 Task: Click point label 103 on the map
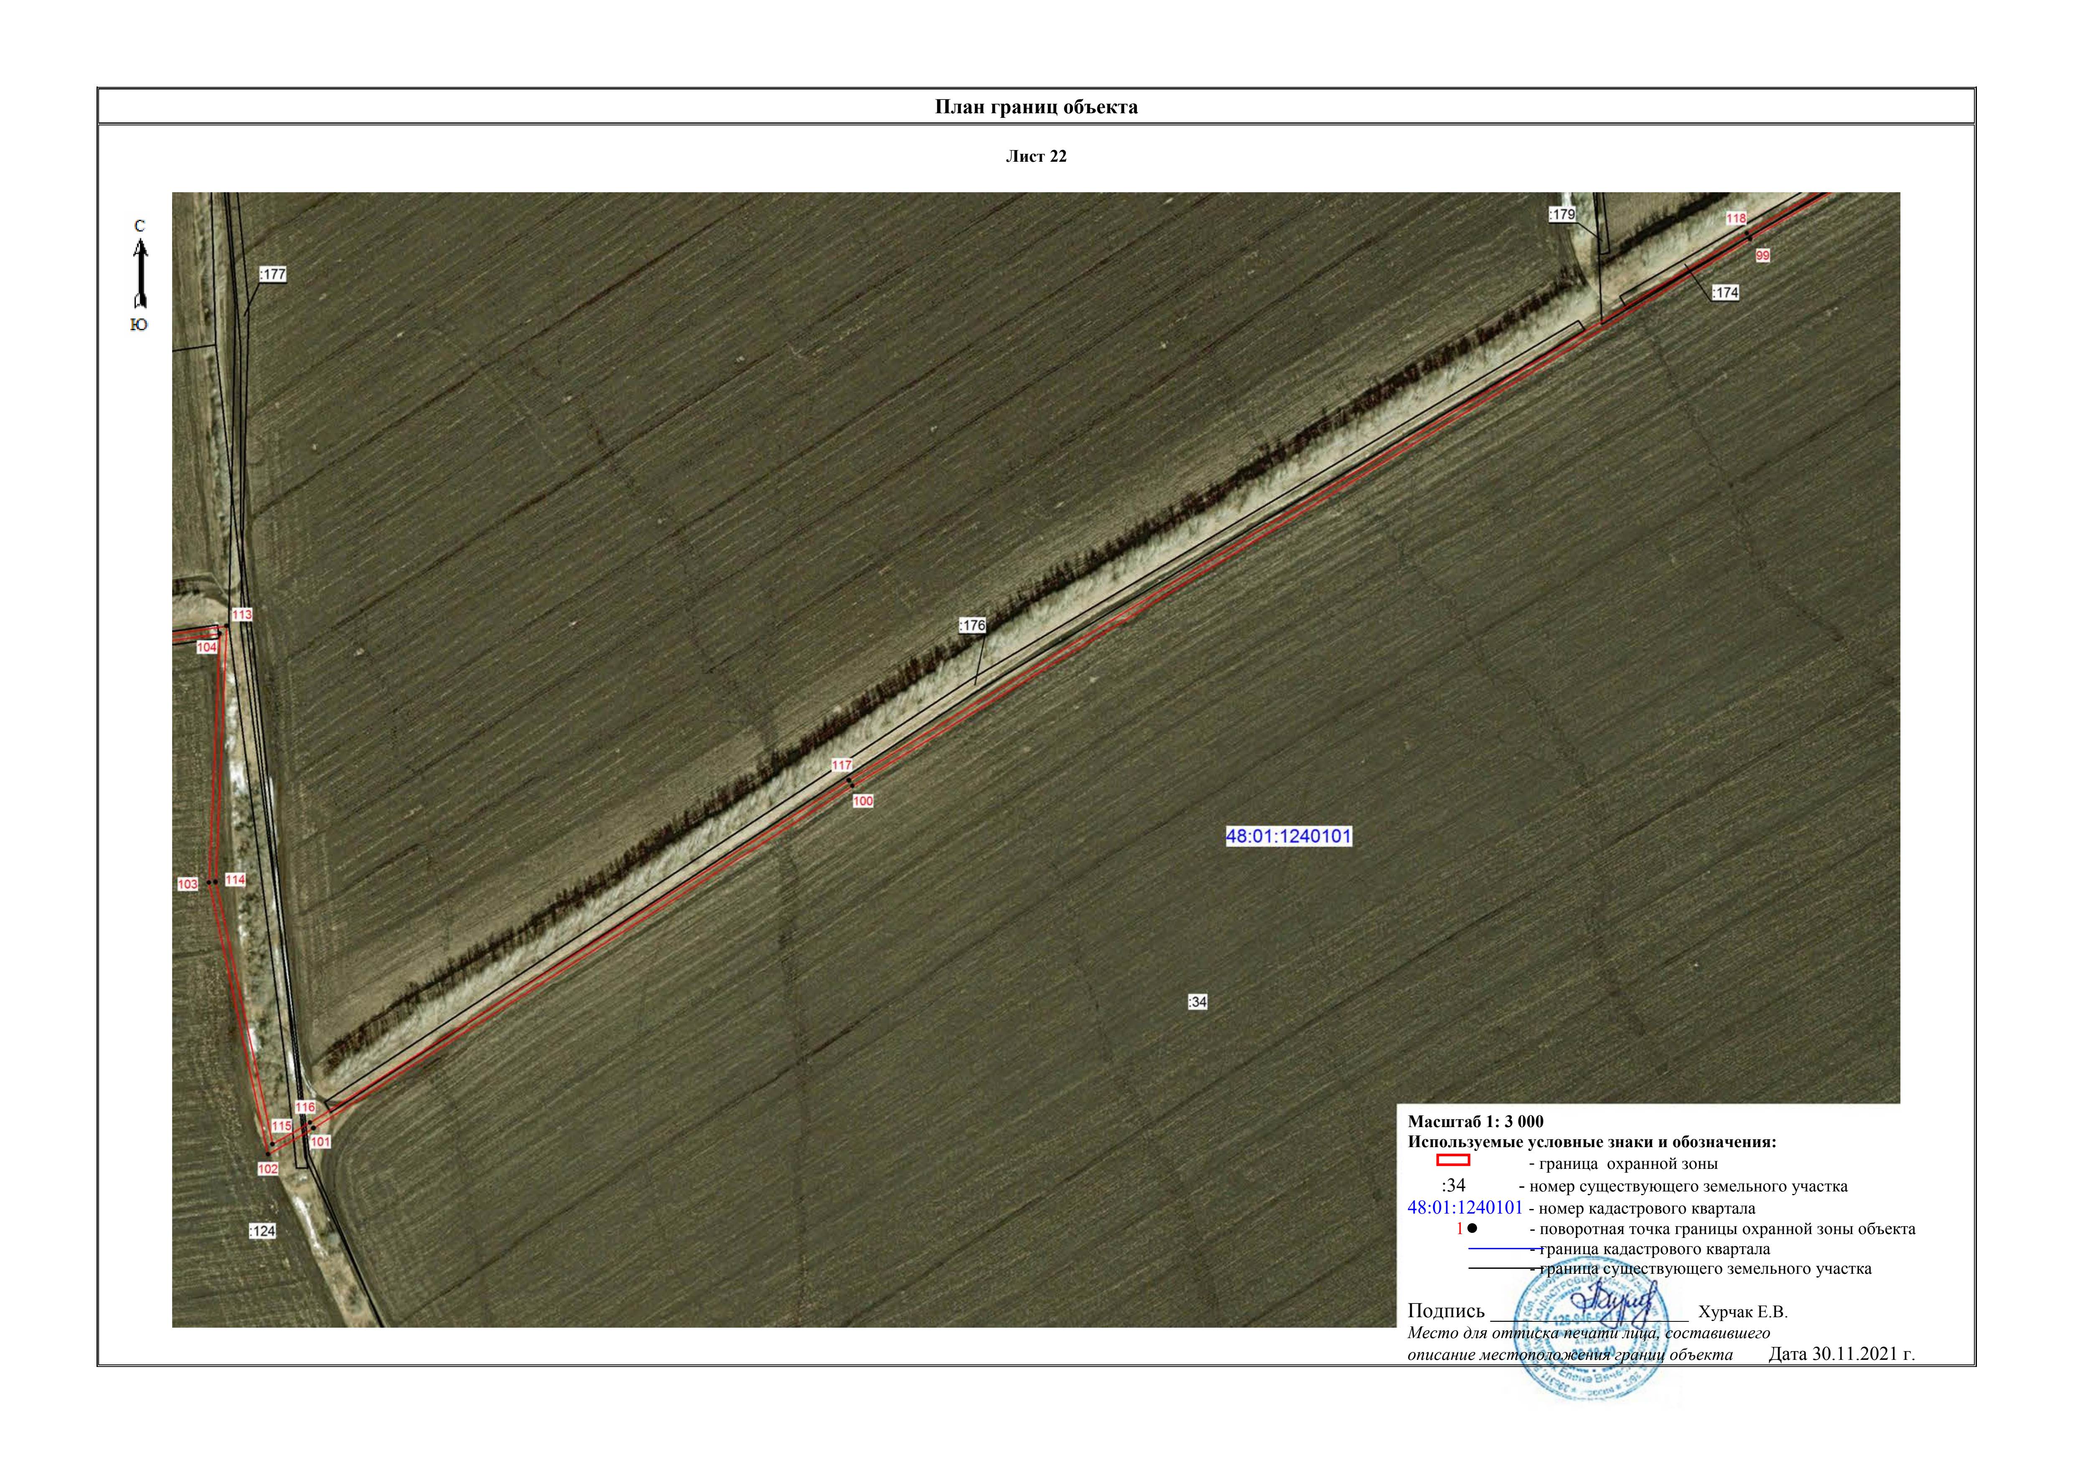(187, 885)
